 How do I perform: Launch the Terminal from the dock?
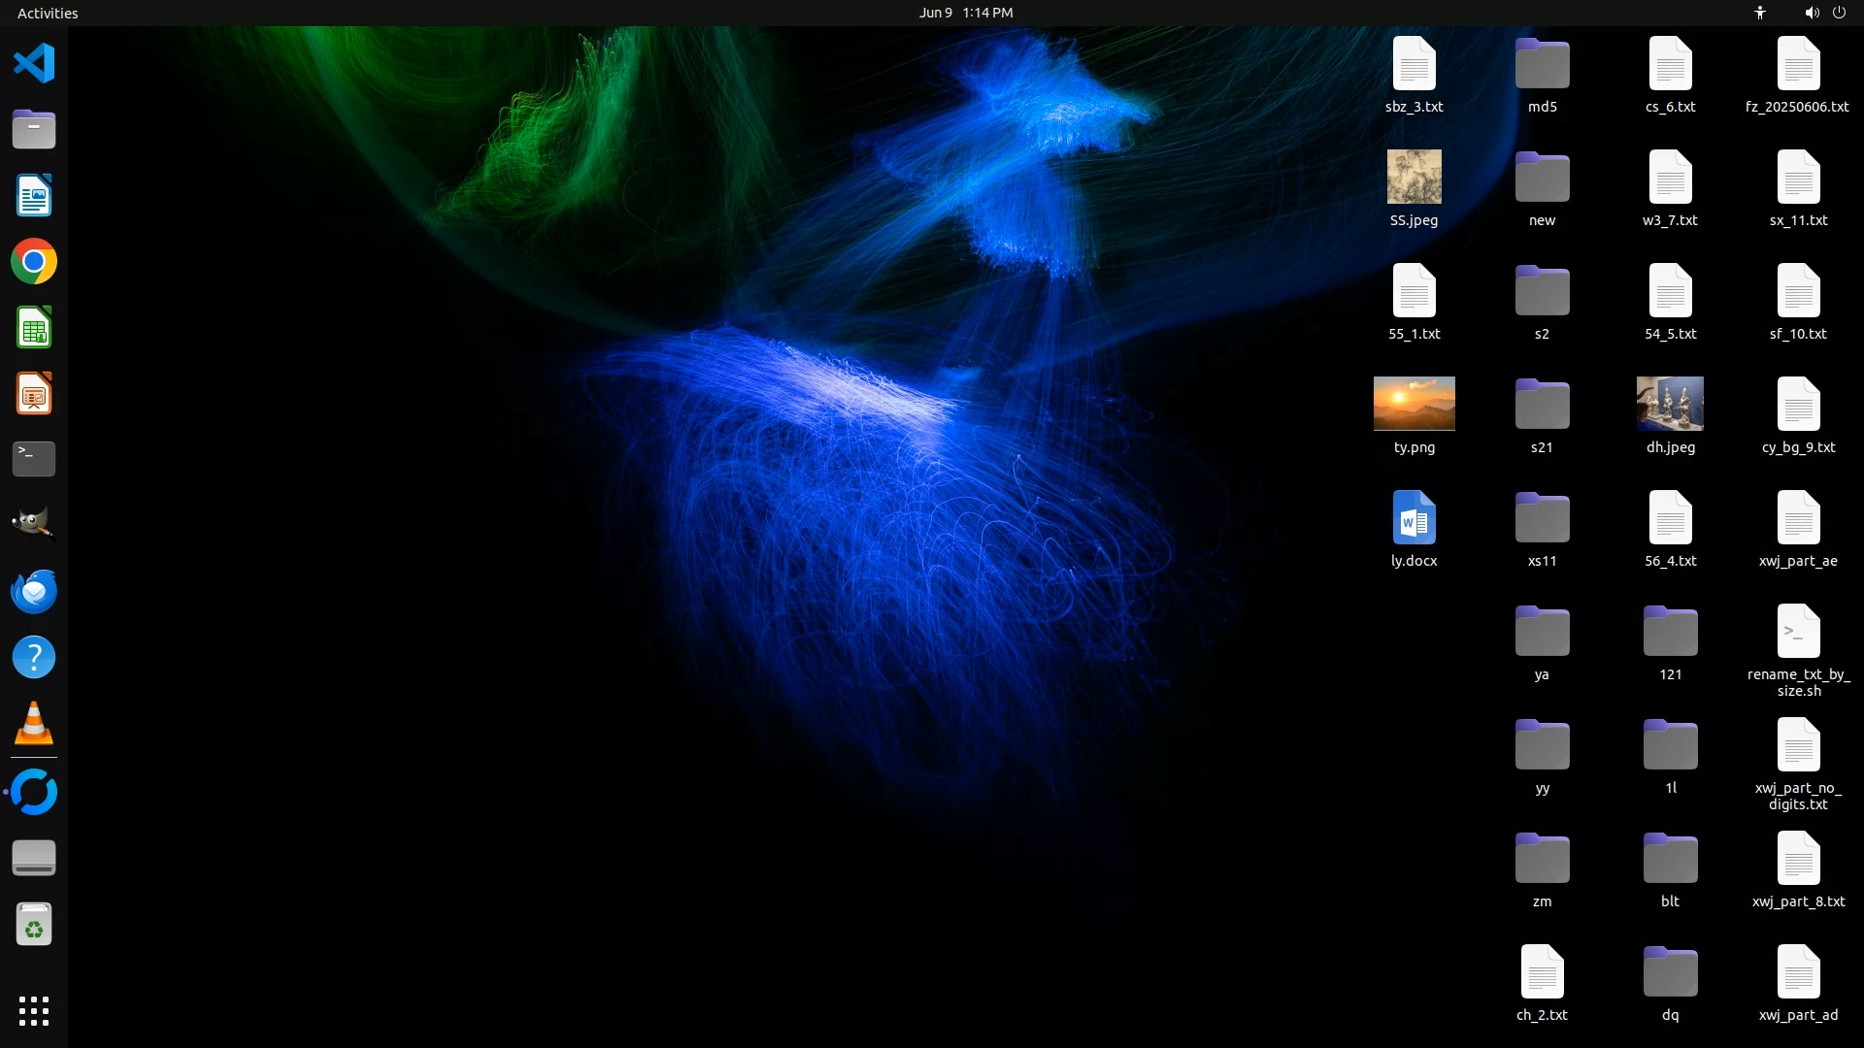[x=34, y=459]
